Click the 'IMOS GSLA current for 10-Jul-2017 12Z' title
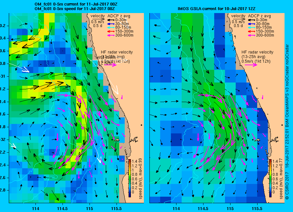The height and width of the screenshot is (212, 293). pyautogui.click(x=216, y=9)
